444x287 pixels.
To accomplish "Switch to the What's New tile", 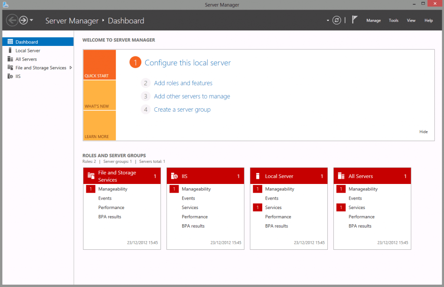I will (100, 95).
